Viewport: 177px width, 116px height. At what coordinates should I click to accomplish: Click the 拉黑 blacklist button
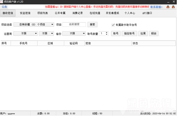point(143,33)
